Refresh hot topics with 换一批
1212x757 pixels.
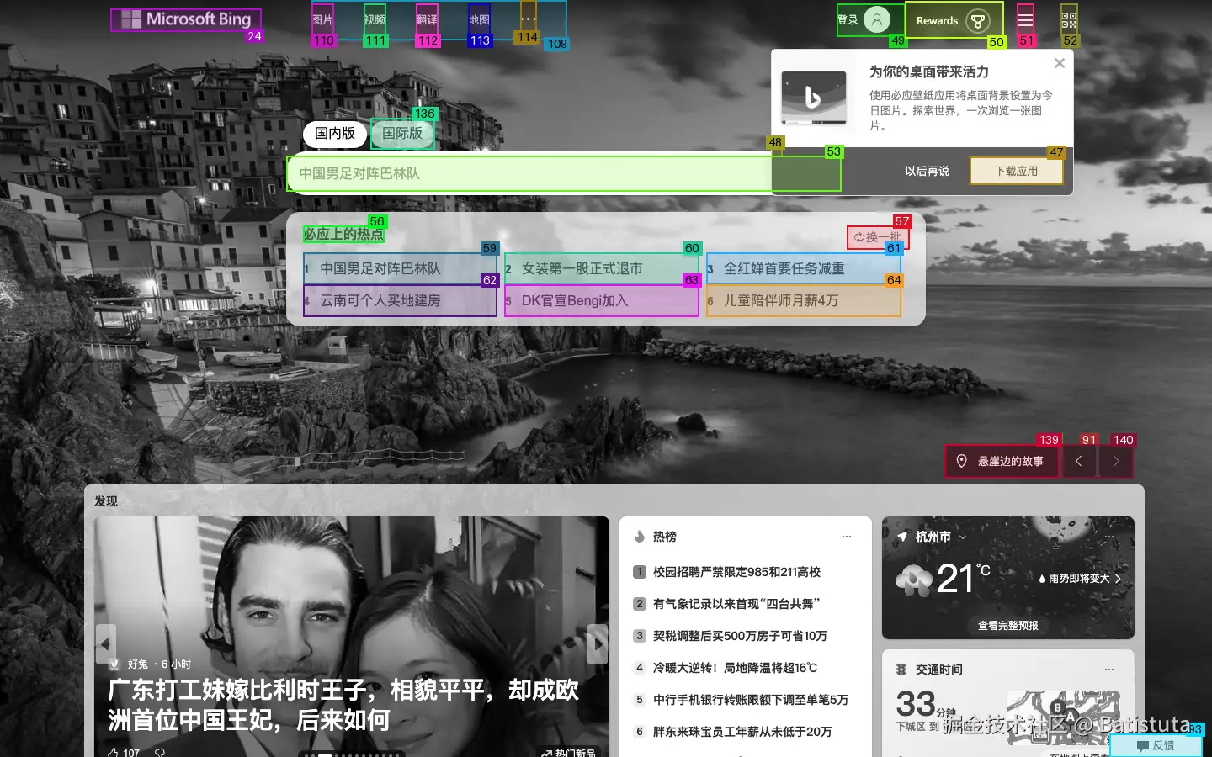(877, 237)
